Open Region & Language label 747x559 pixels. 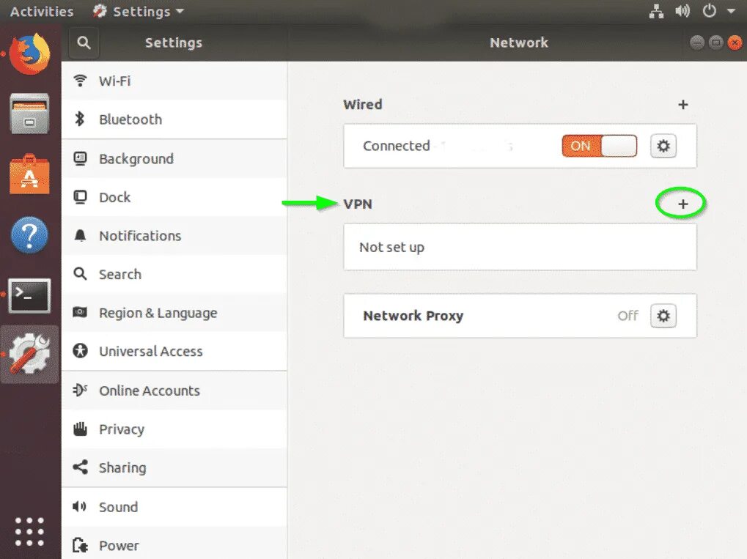click(x=158, y=313)
